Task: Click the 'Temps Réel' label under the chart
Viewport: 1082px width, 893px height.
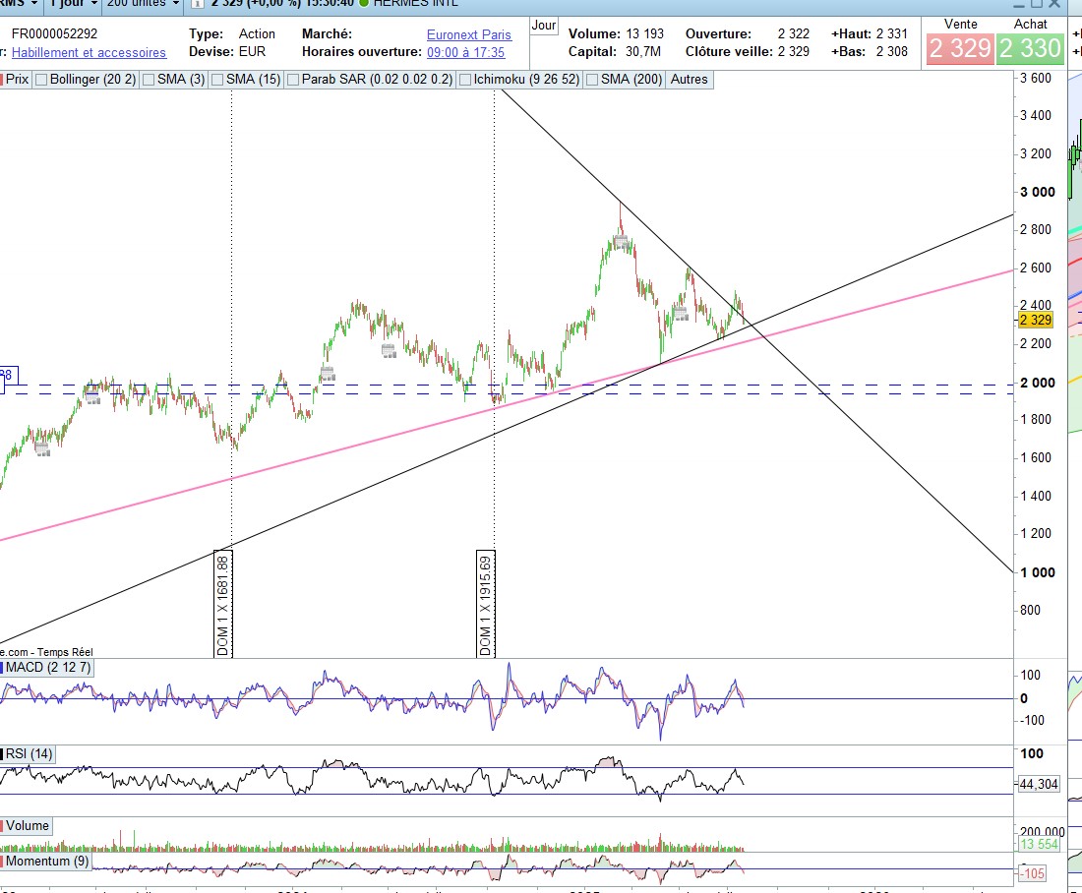Action: 65,652
